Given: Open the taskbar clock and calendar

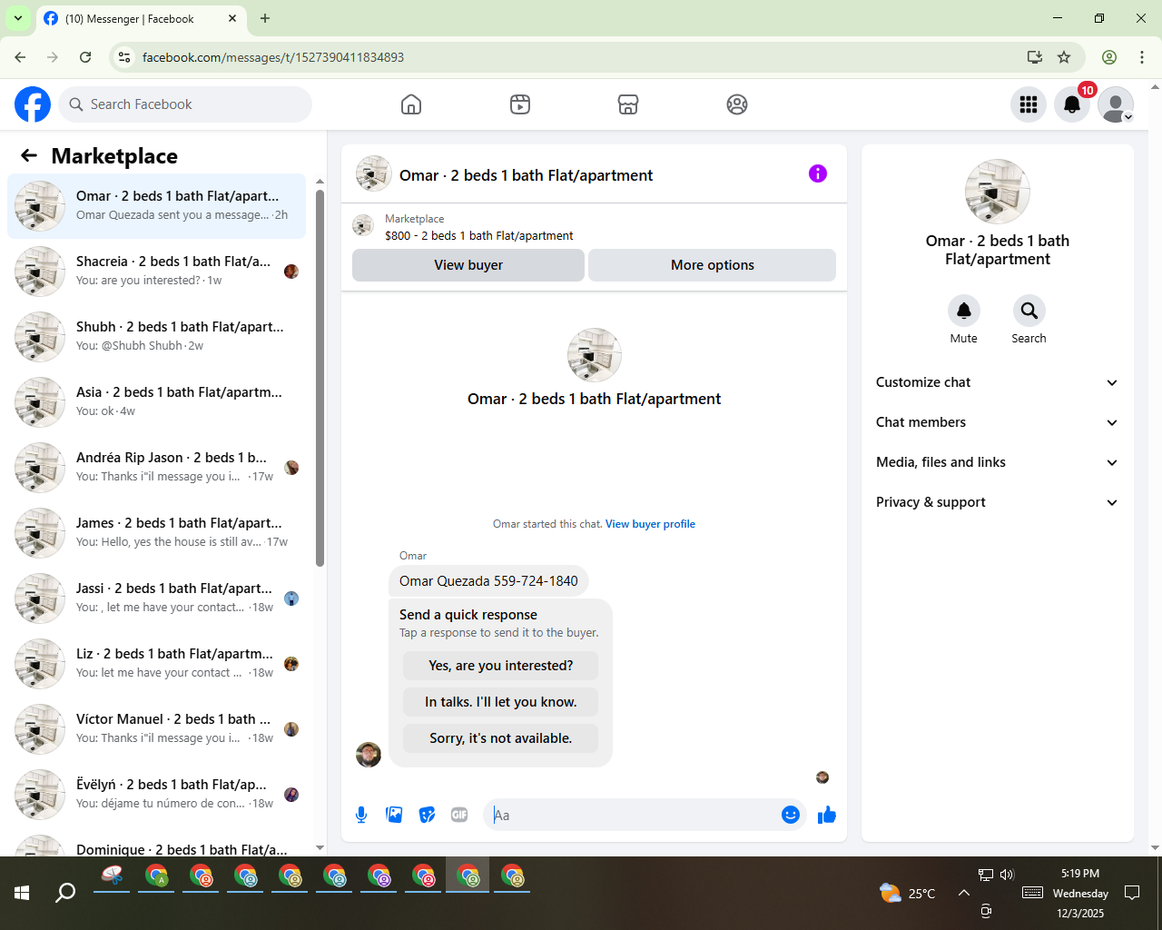Looking at the screenshot, I should point(1080,893).
